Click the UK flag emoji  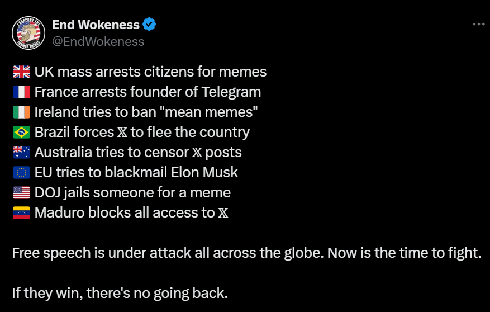click(x=21, y=72)
